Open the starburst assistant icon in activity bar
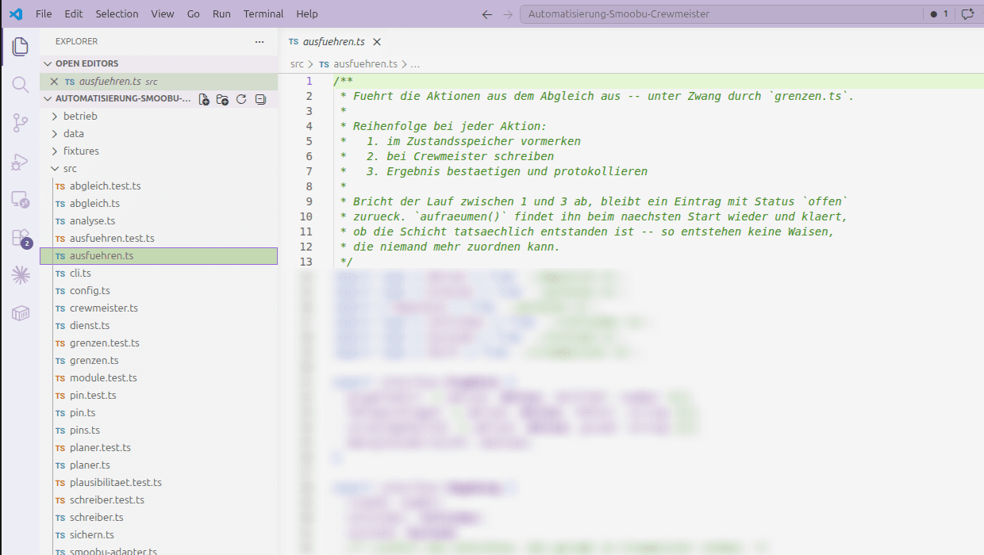The width and height of the screenshot is (984, 555). (x=20, y=276)
